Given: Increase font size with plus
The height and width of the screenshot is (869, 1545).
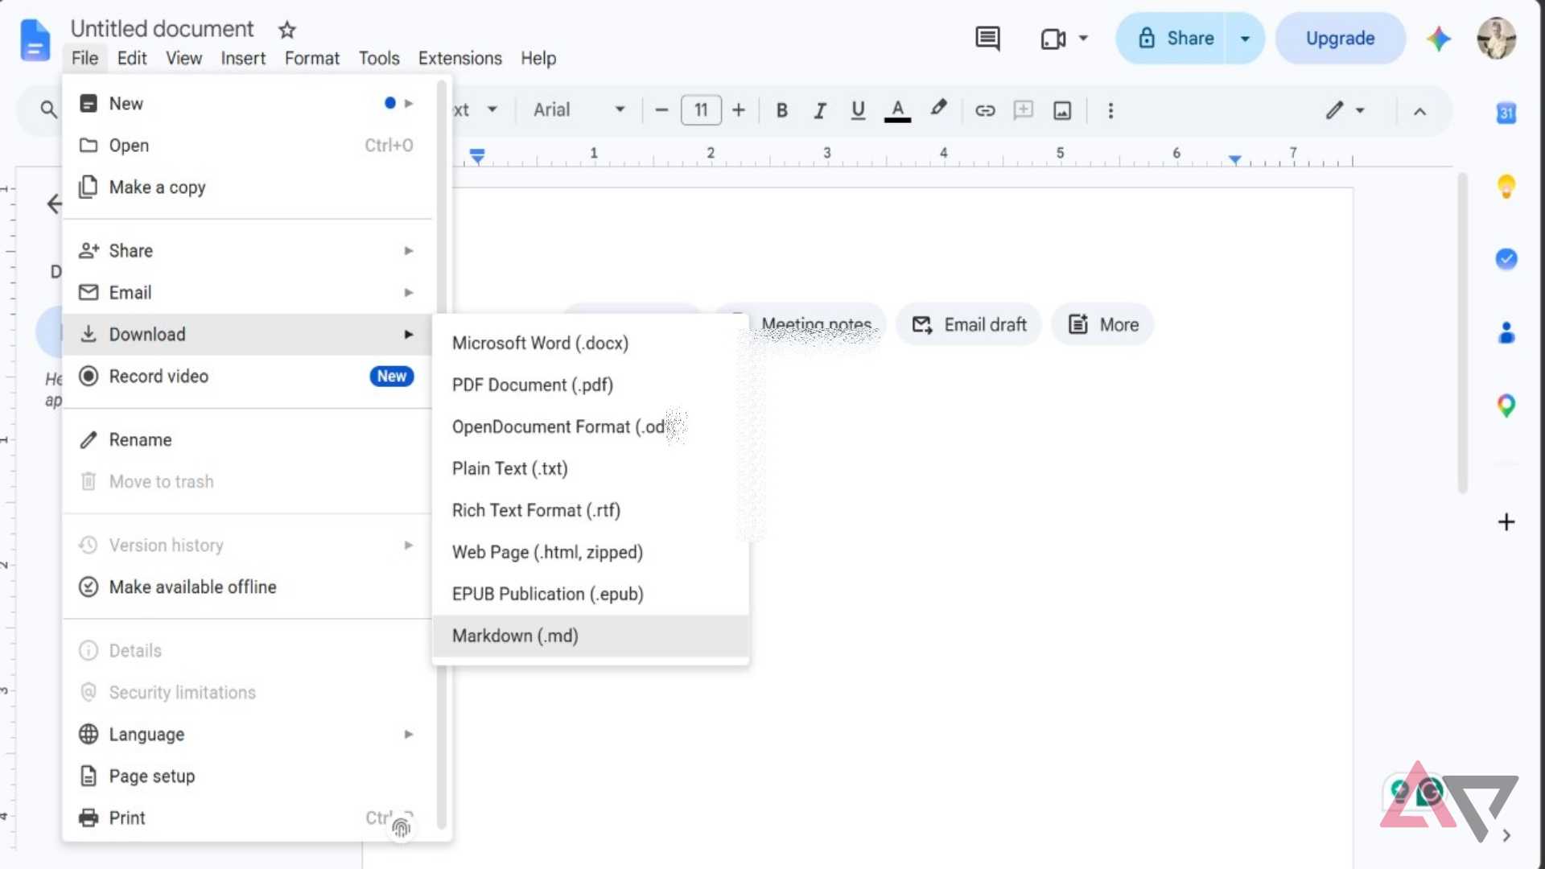Looking at the screenshot, I should coord(738,110).
